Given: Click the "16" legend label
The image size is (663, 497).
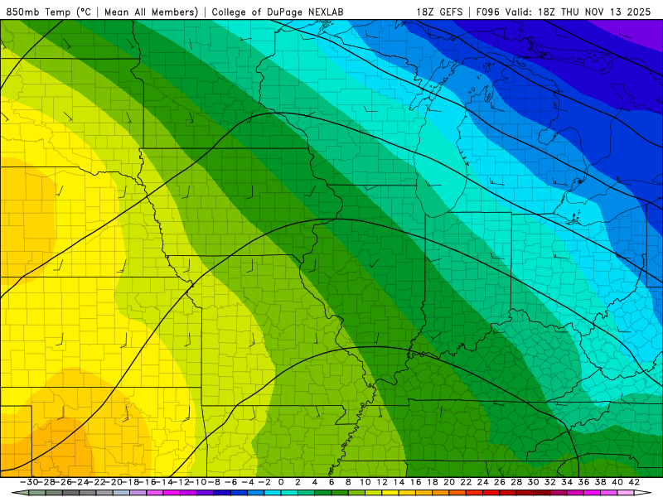Looking at the screenshot, I should [416, 482].
